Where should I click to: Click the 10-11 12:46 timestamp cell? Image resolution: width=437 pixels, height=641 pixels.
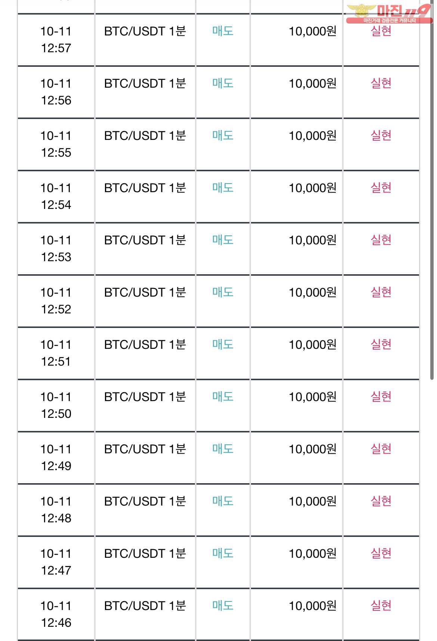56,614
